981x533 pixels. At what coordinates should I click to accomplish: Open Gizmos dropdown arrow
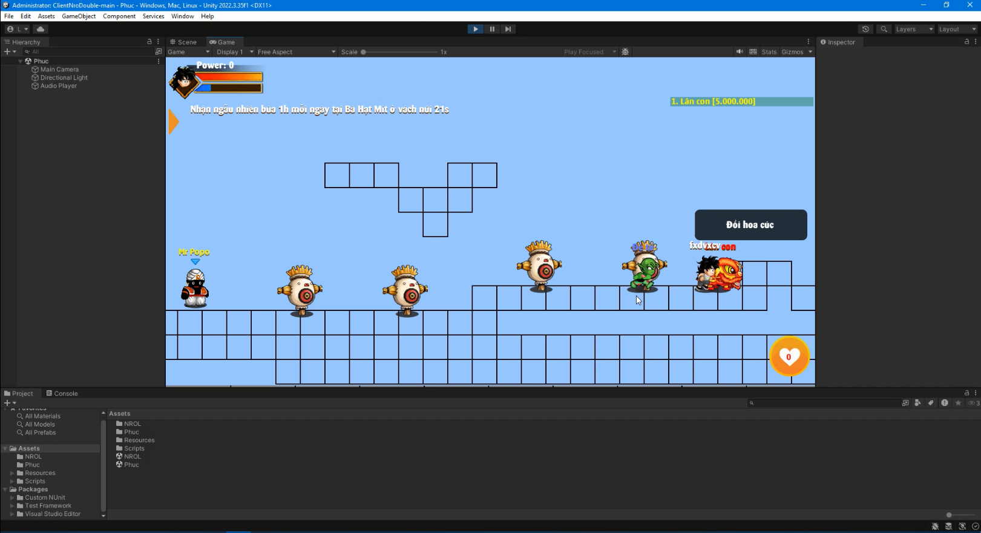[x=810, y=52]
